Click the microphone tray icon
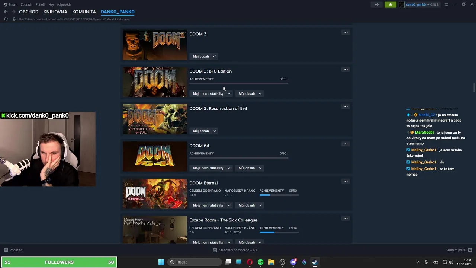The width and height of the screenshot is (476, 268). pyautogui.click(x=426, y=262)
